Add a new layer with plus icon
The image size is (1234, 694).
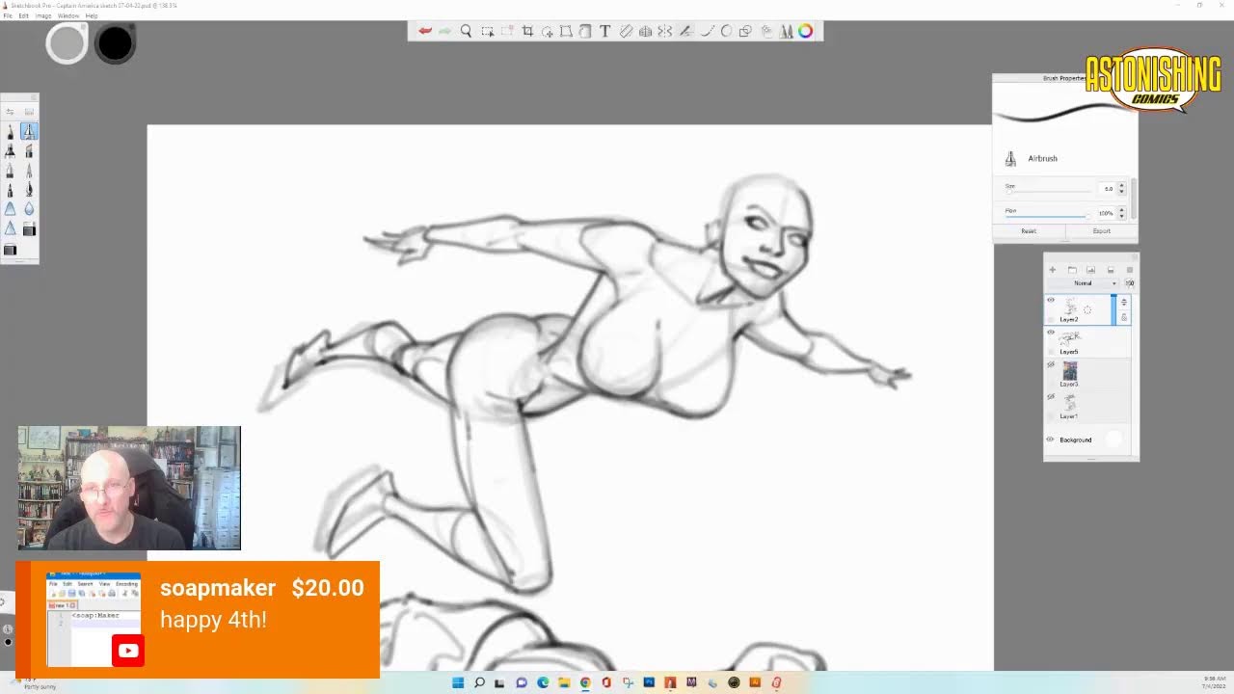1053,270
